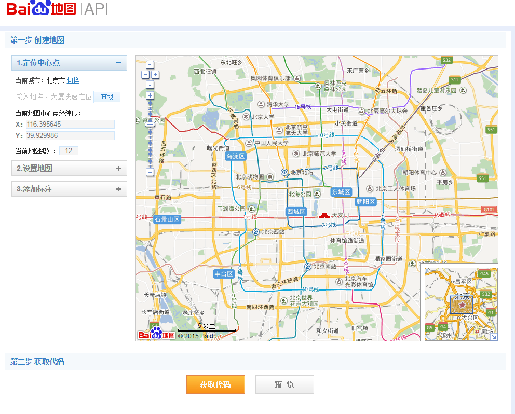515x414 pixels.
Task: Click the Baidu 地图 API logo in the header
Action: 42,9
